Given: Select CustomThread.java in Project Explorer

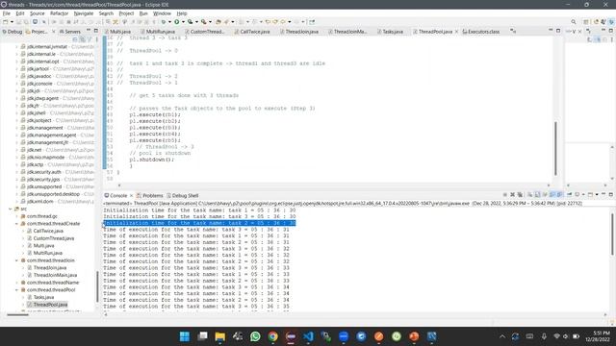Looking at the screenshot, I should coord(54,238).
